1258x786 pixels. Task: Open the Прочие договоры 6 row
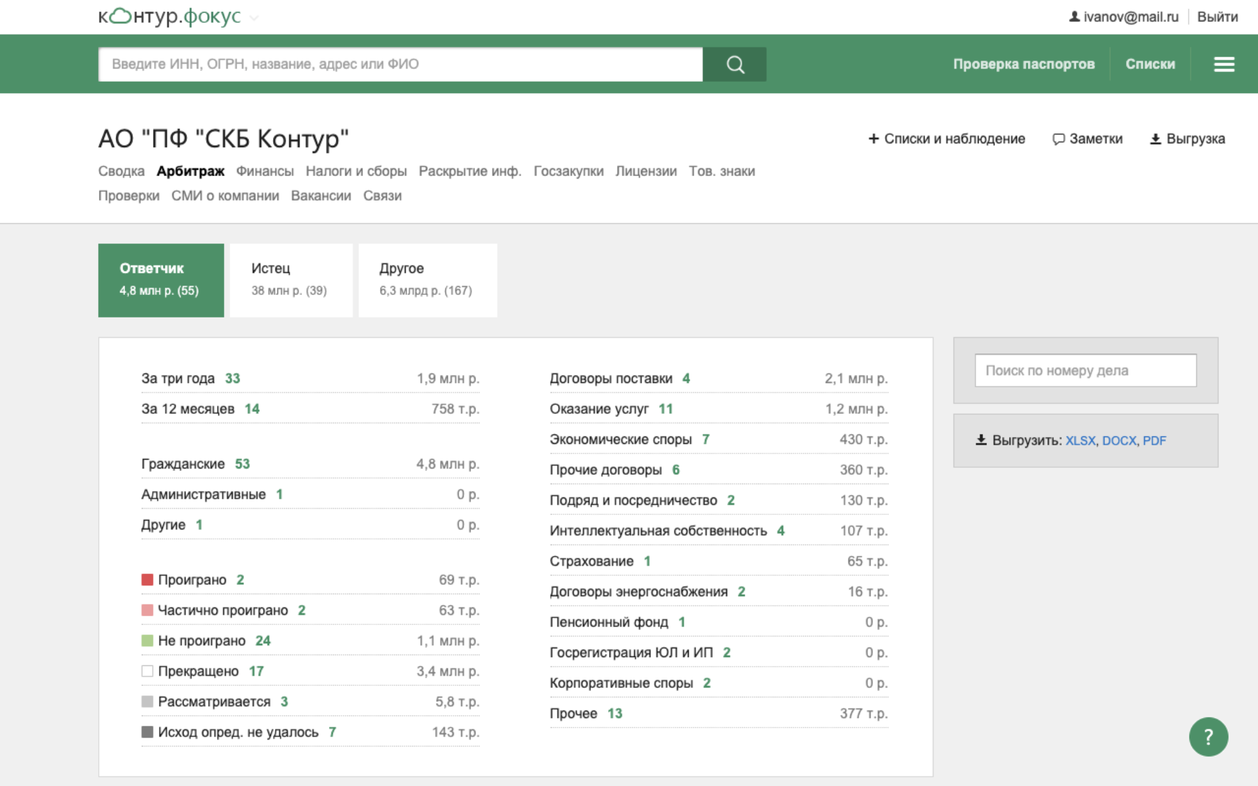pos(719,470)
